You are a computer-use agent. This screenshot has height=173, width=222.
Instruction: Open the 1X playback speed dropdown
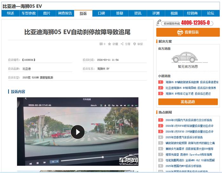pos(54,162)
